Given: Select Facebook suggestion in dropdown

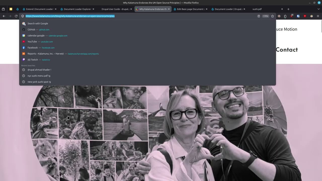Looking at the screenshot, I should [147, 48].
